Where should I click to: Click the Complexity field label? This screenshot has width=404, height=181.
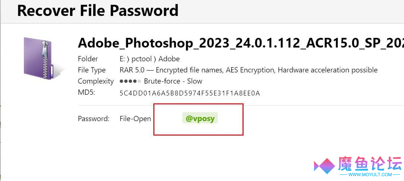pyautogui.click(x=96, y=81)
